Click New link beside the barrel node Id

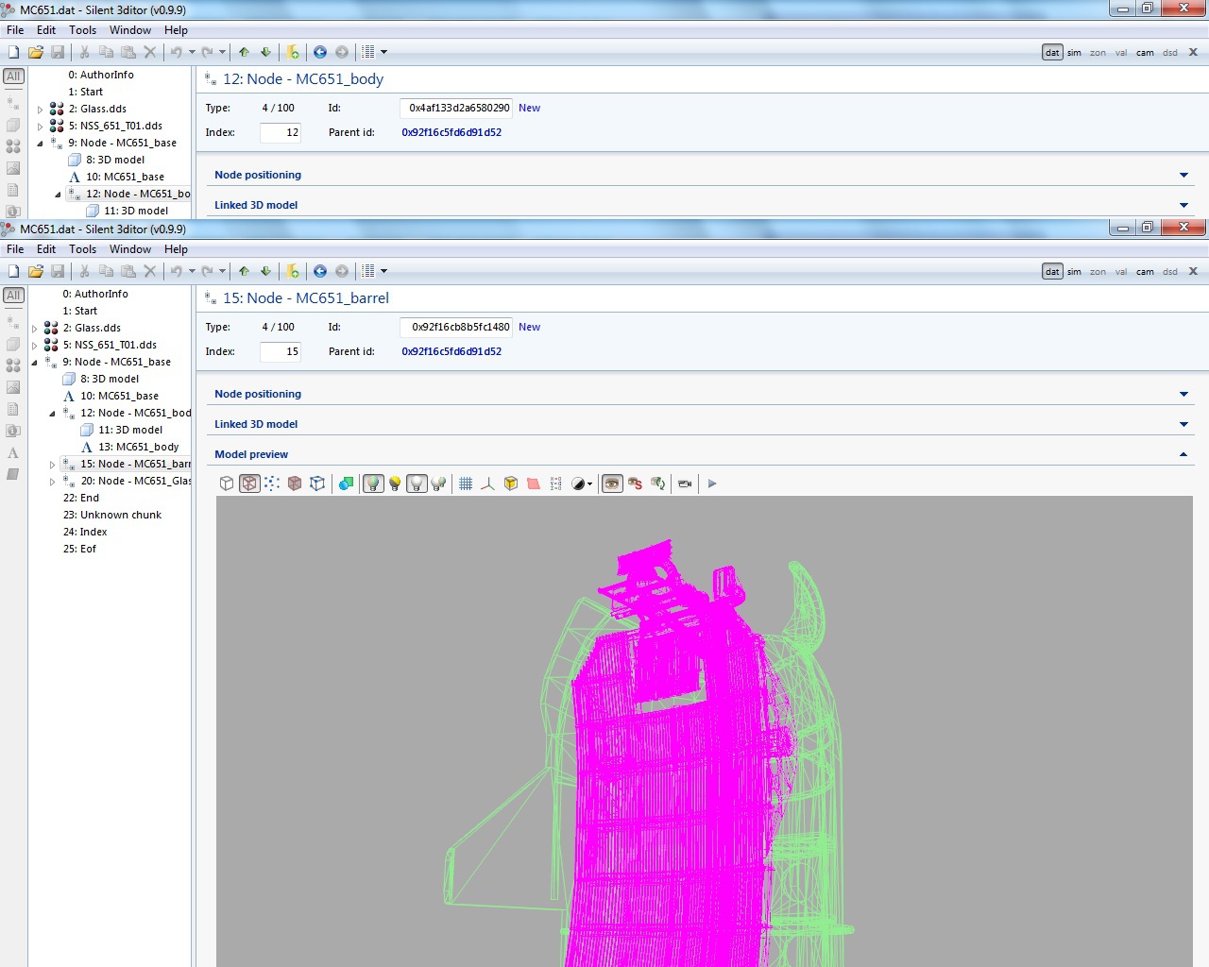tap(529, 327)
